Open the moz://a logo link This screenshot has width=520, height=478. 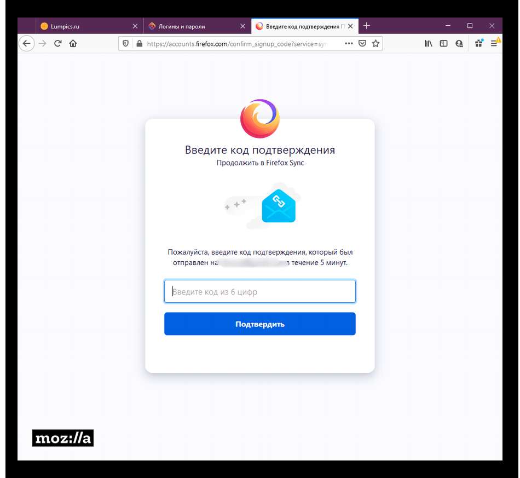coord(63,438)
